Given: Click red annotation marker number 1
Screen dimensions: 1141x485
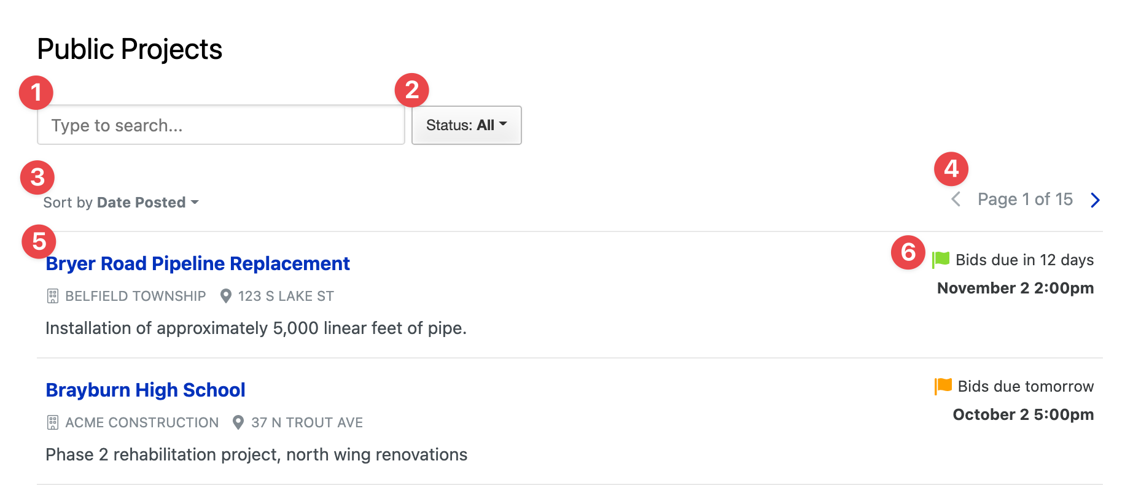Looking at the screenshot, I should pyautogui.click(x=36, y=93).
